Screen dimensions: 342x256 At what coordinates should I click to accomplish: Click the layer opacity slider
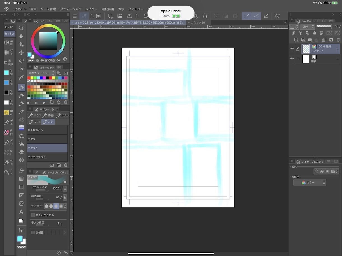(324, 26)
